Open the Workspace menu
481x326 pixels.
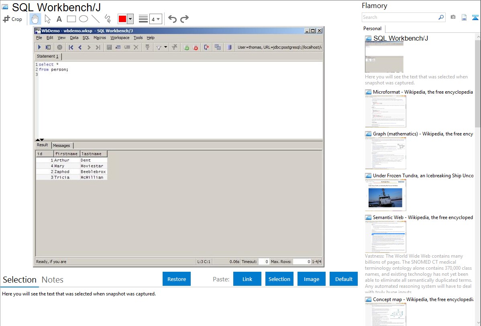pyautogui.click(x=120, y=38)
